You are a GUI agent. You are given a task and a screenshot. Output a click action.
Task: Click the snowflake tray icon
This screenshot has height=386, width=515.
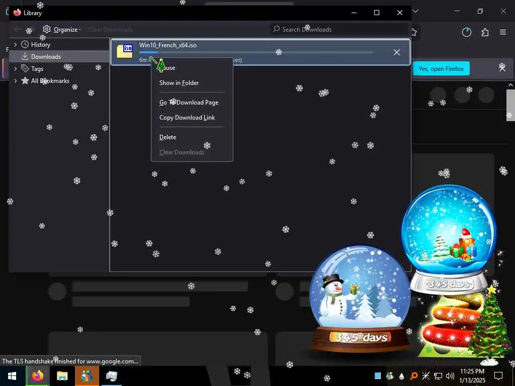point(425,376)
